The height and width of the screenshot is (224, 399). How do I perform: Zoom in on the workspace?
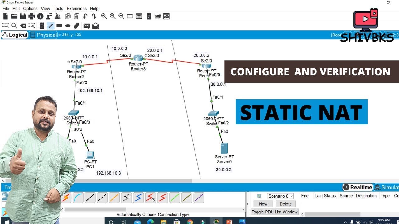pos(104,16)
